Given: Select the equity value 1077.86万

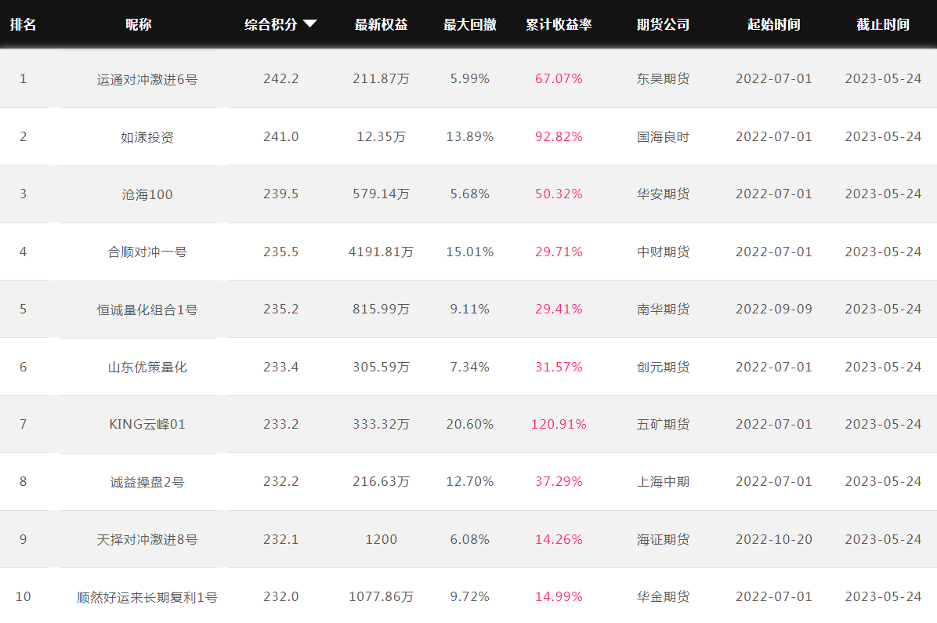Looking at the screenshot, I should pos(382,596).
